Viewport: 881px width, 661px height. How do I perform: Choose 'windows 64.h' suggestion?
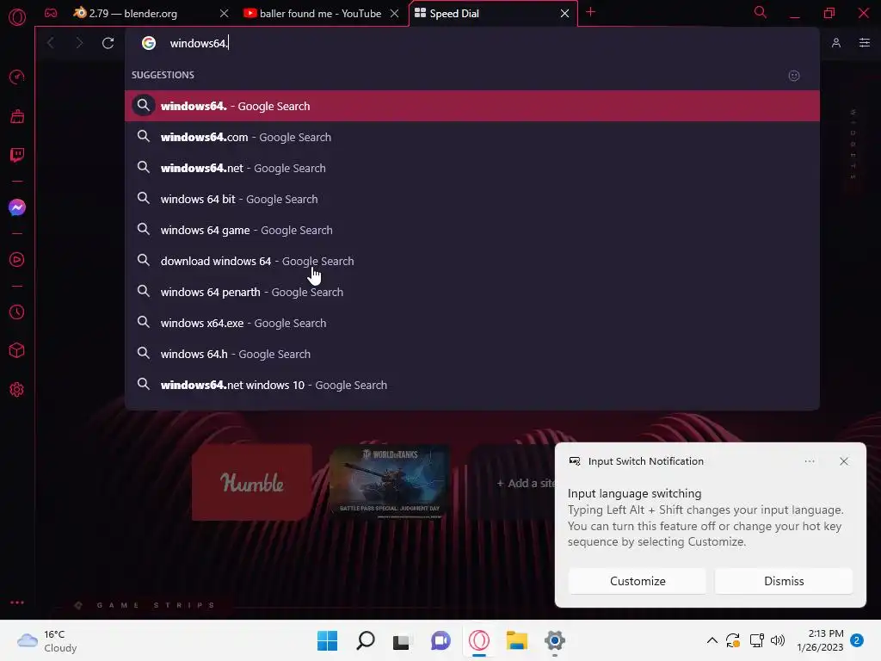[x=472, y=354]
